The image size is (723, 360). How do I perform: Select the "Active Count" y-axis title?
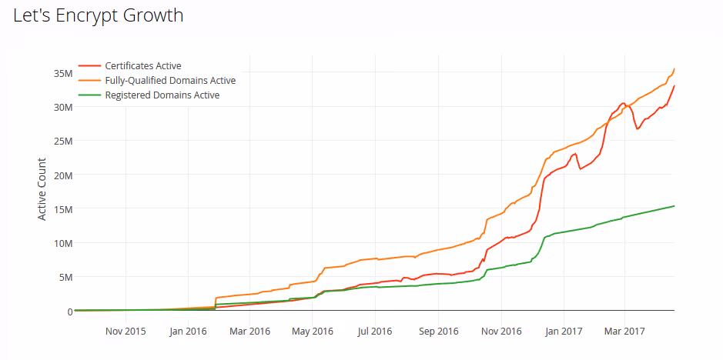click(42, 189)
